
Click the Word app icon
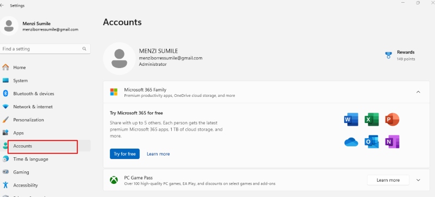coord(351,120)
